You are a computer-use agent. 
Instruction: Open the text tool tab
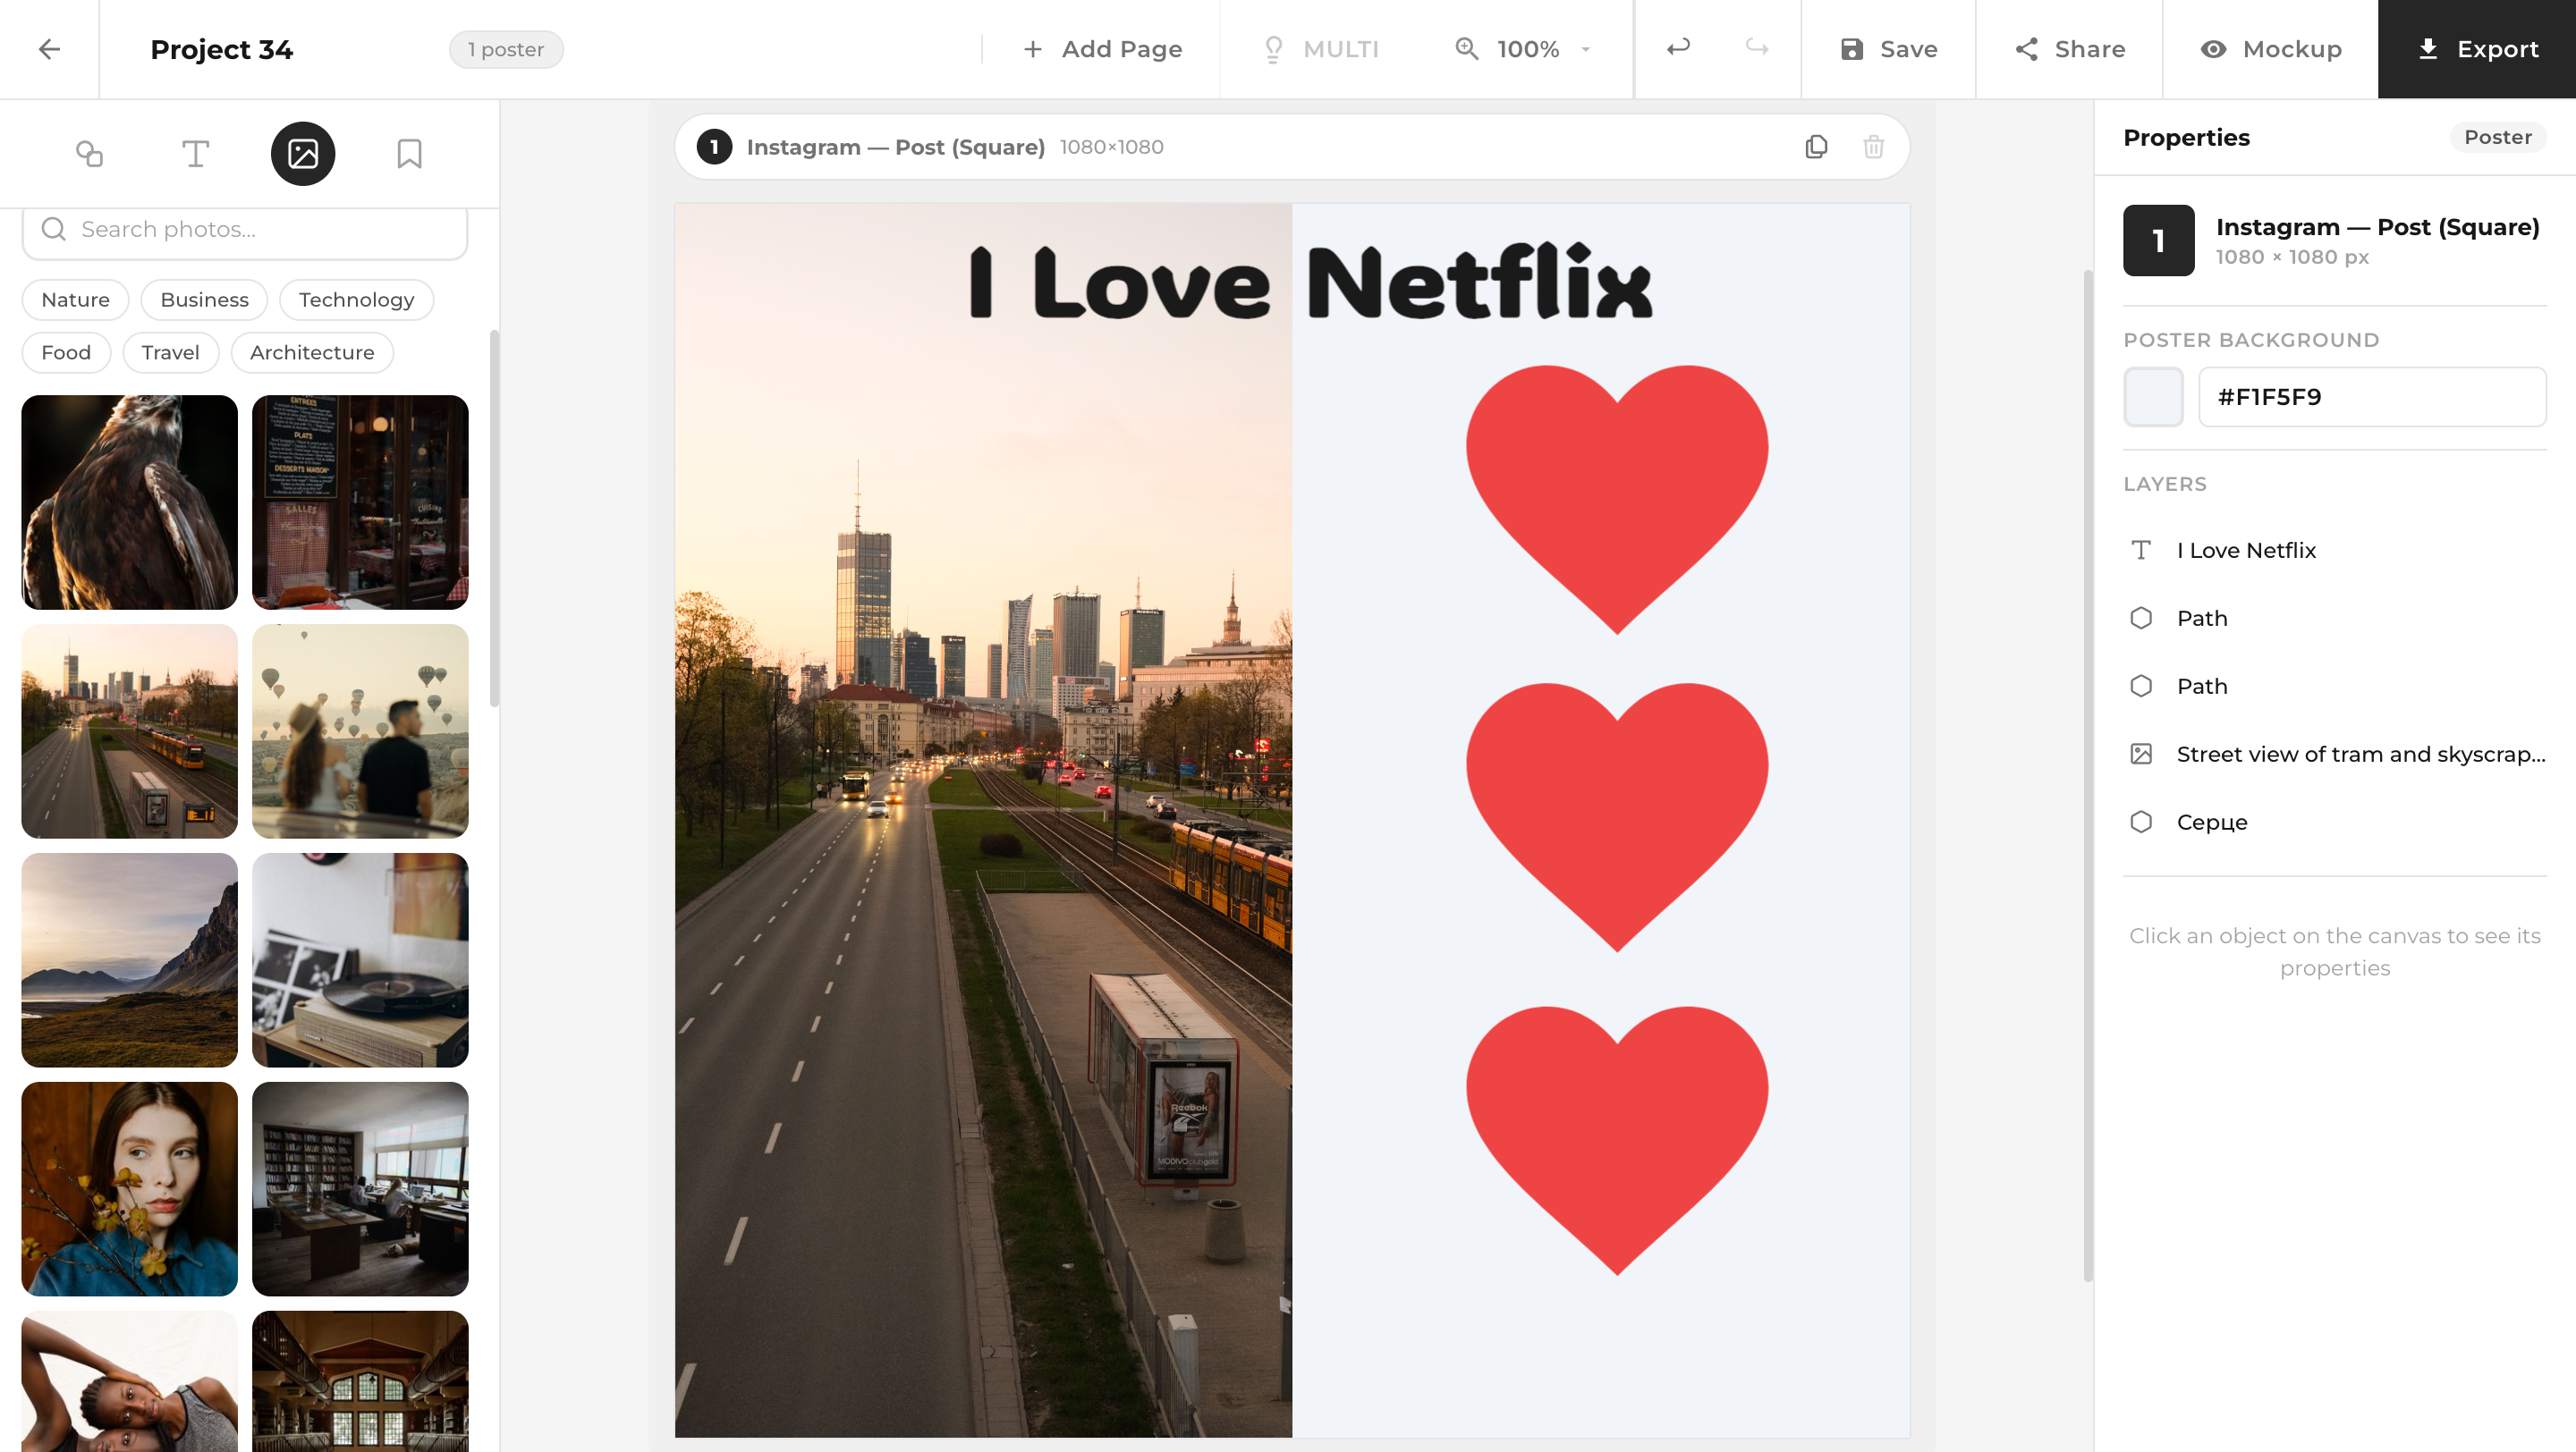(196, 154)
